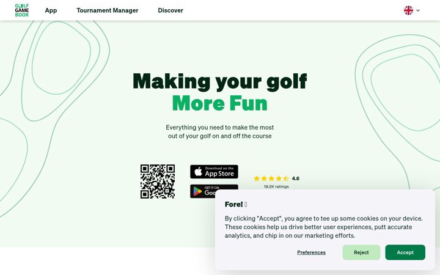The image size is (440, 275).
Task: Click the 'More Fun' green headline
Action: click(220, 103)
